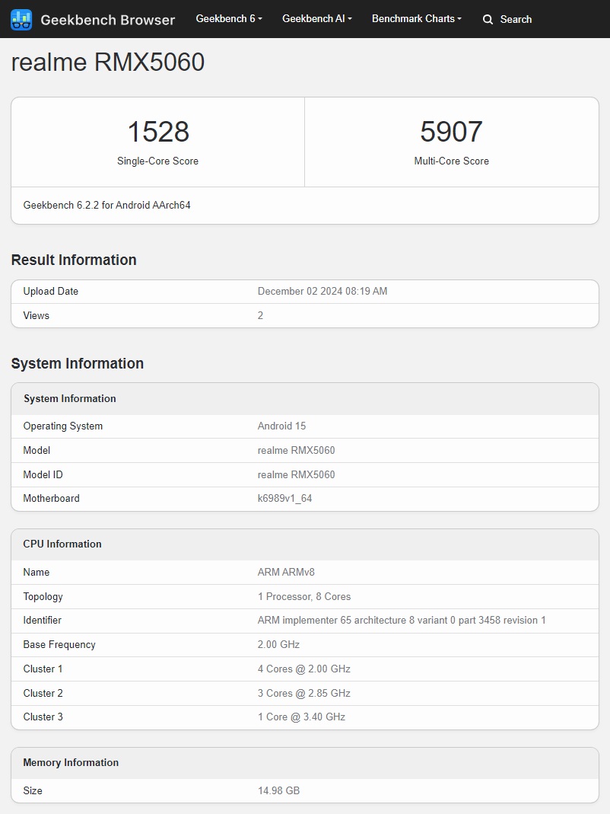Screen dimensions: 610x814
Task: Select the 1528 single-core score
Action: pos(157,132)
